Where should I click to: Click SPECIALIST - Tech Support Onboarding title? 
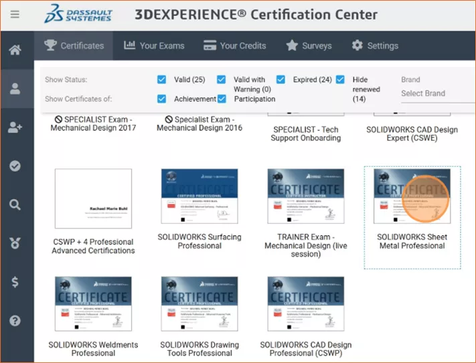point(306,134)
